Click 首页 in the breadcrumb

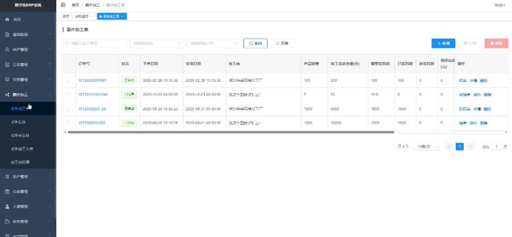click(76, 5)
